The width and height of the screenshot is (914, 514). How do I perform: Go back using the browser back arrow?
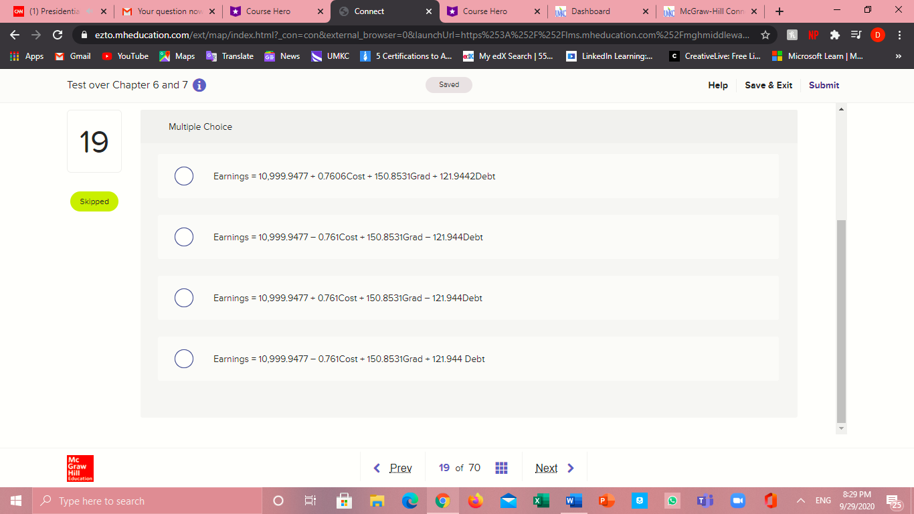pos(15,35)
